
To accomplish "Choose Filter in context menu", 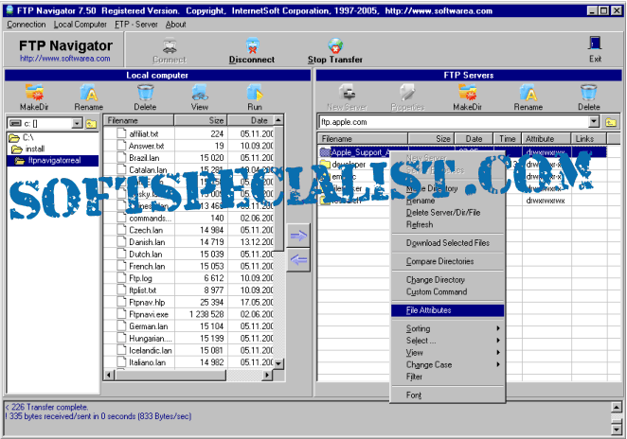I will pyautogui.click(x=447, y=377).
